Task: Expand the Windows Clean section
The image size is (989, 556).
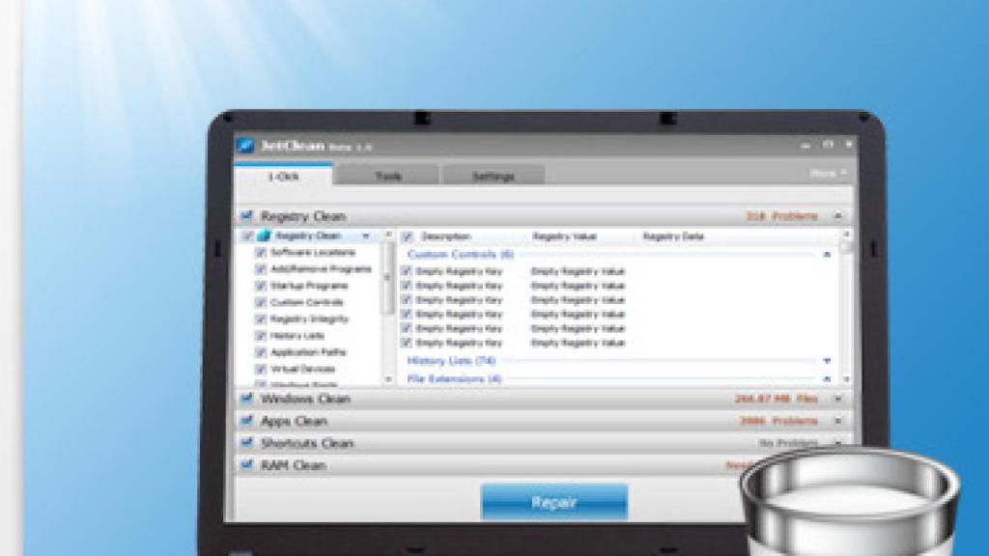Action: [837, 399]
